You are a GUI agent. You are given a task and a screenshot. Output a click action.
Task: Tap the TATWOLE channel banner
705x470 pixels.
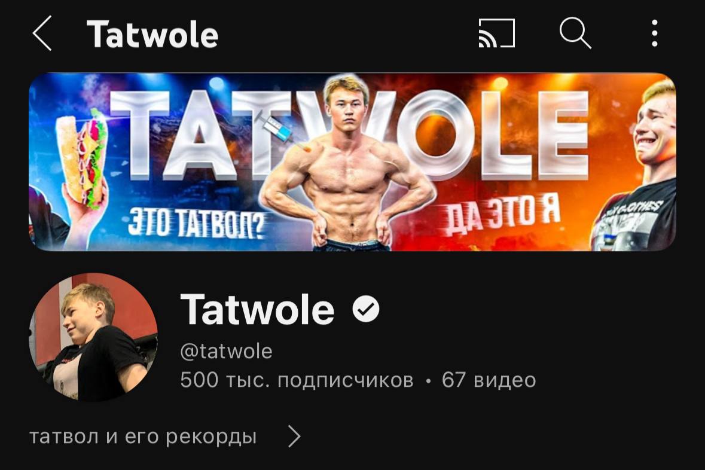[353, 161]
